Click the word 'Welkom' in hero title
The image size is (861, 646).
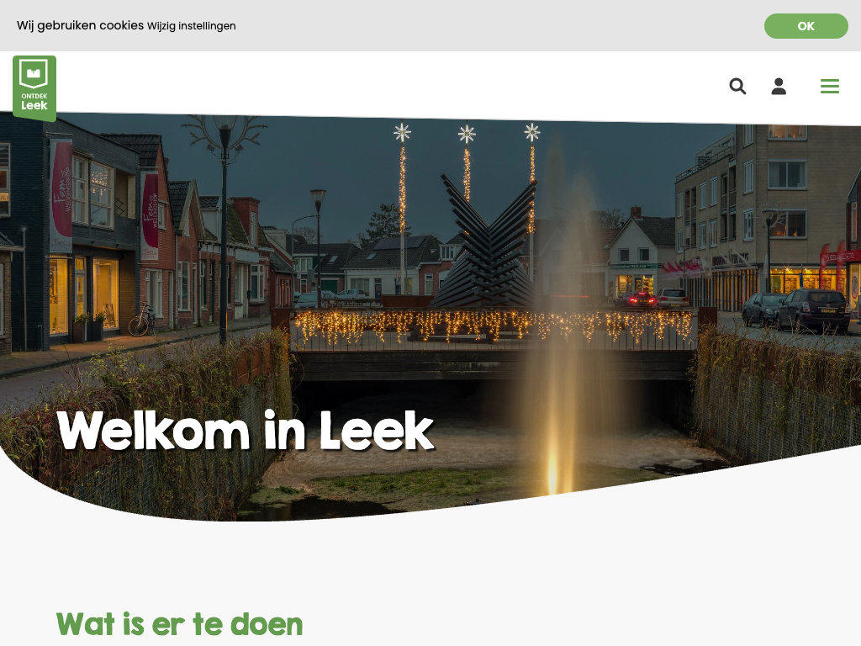153,432
